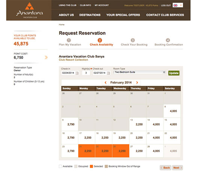The width and height of the screenshot is (199, 172).
Task: Select February 16 priced 2,790
Action: coord(70,138)
